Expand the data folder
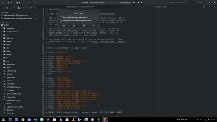Image resolution: width=217 pixels, height=122 pixels. [x=8, y=44]
